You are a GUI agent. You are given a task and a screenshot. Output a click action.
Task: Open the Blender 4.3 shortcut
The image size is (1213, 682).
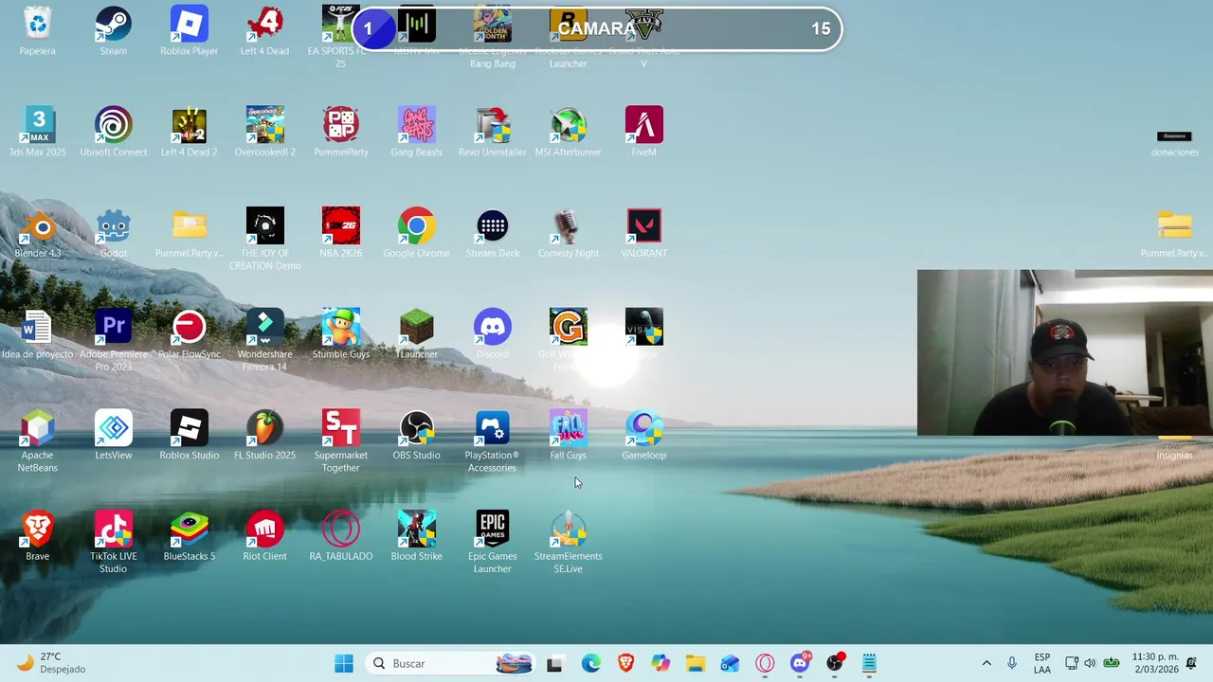pyautogui.click(x=38, y=233)
